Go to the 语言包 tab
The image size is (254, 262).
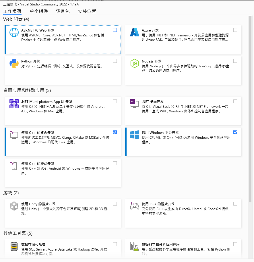click(x=63, y=11)
